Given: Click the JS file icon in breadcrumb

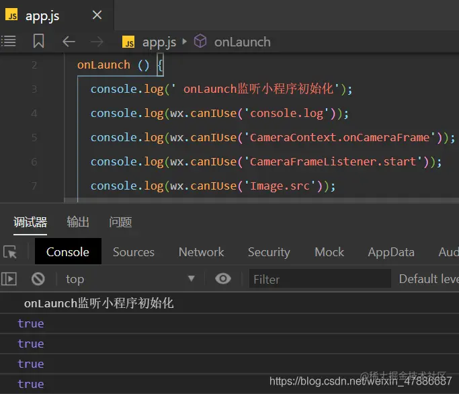Looking at the screenshot, I should (x=128, y=42).
